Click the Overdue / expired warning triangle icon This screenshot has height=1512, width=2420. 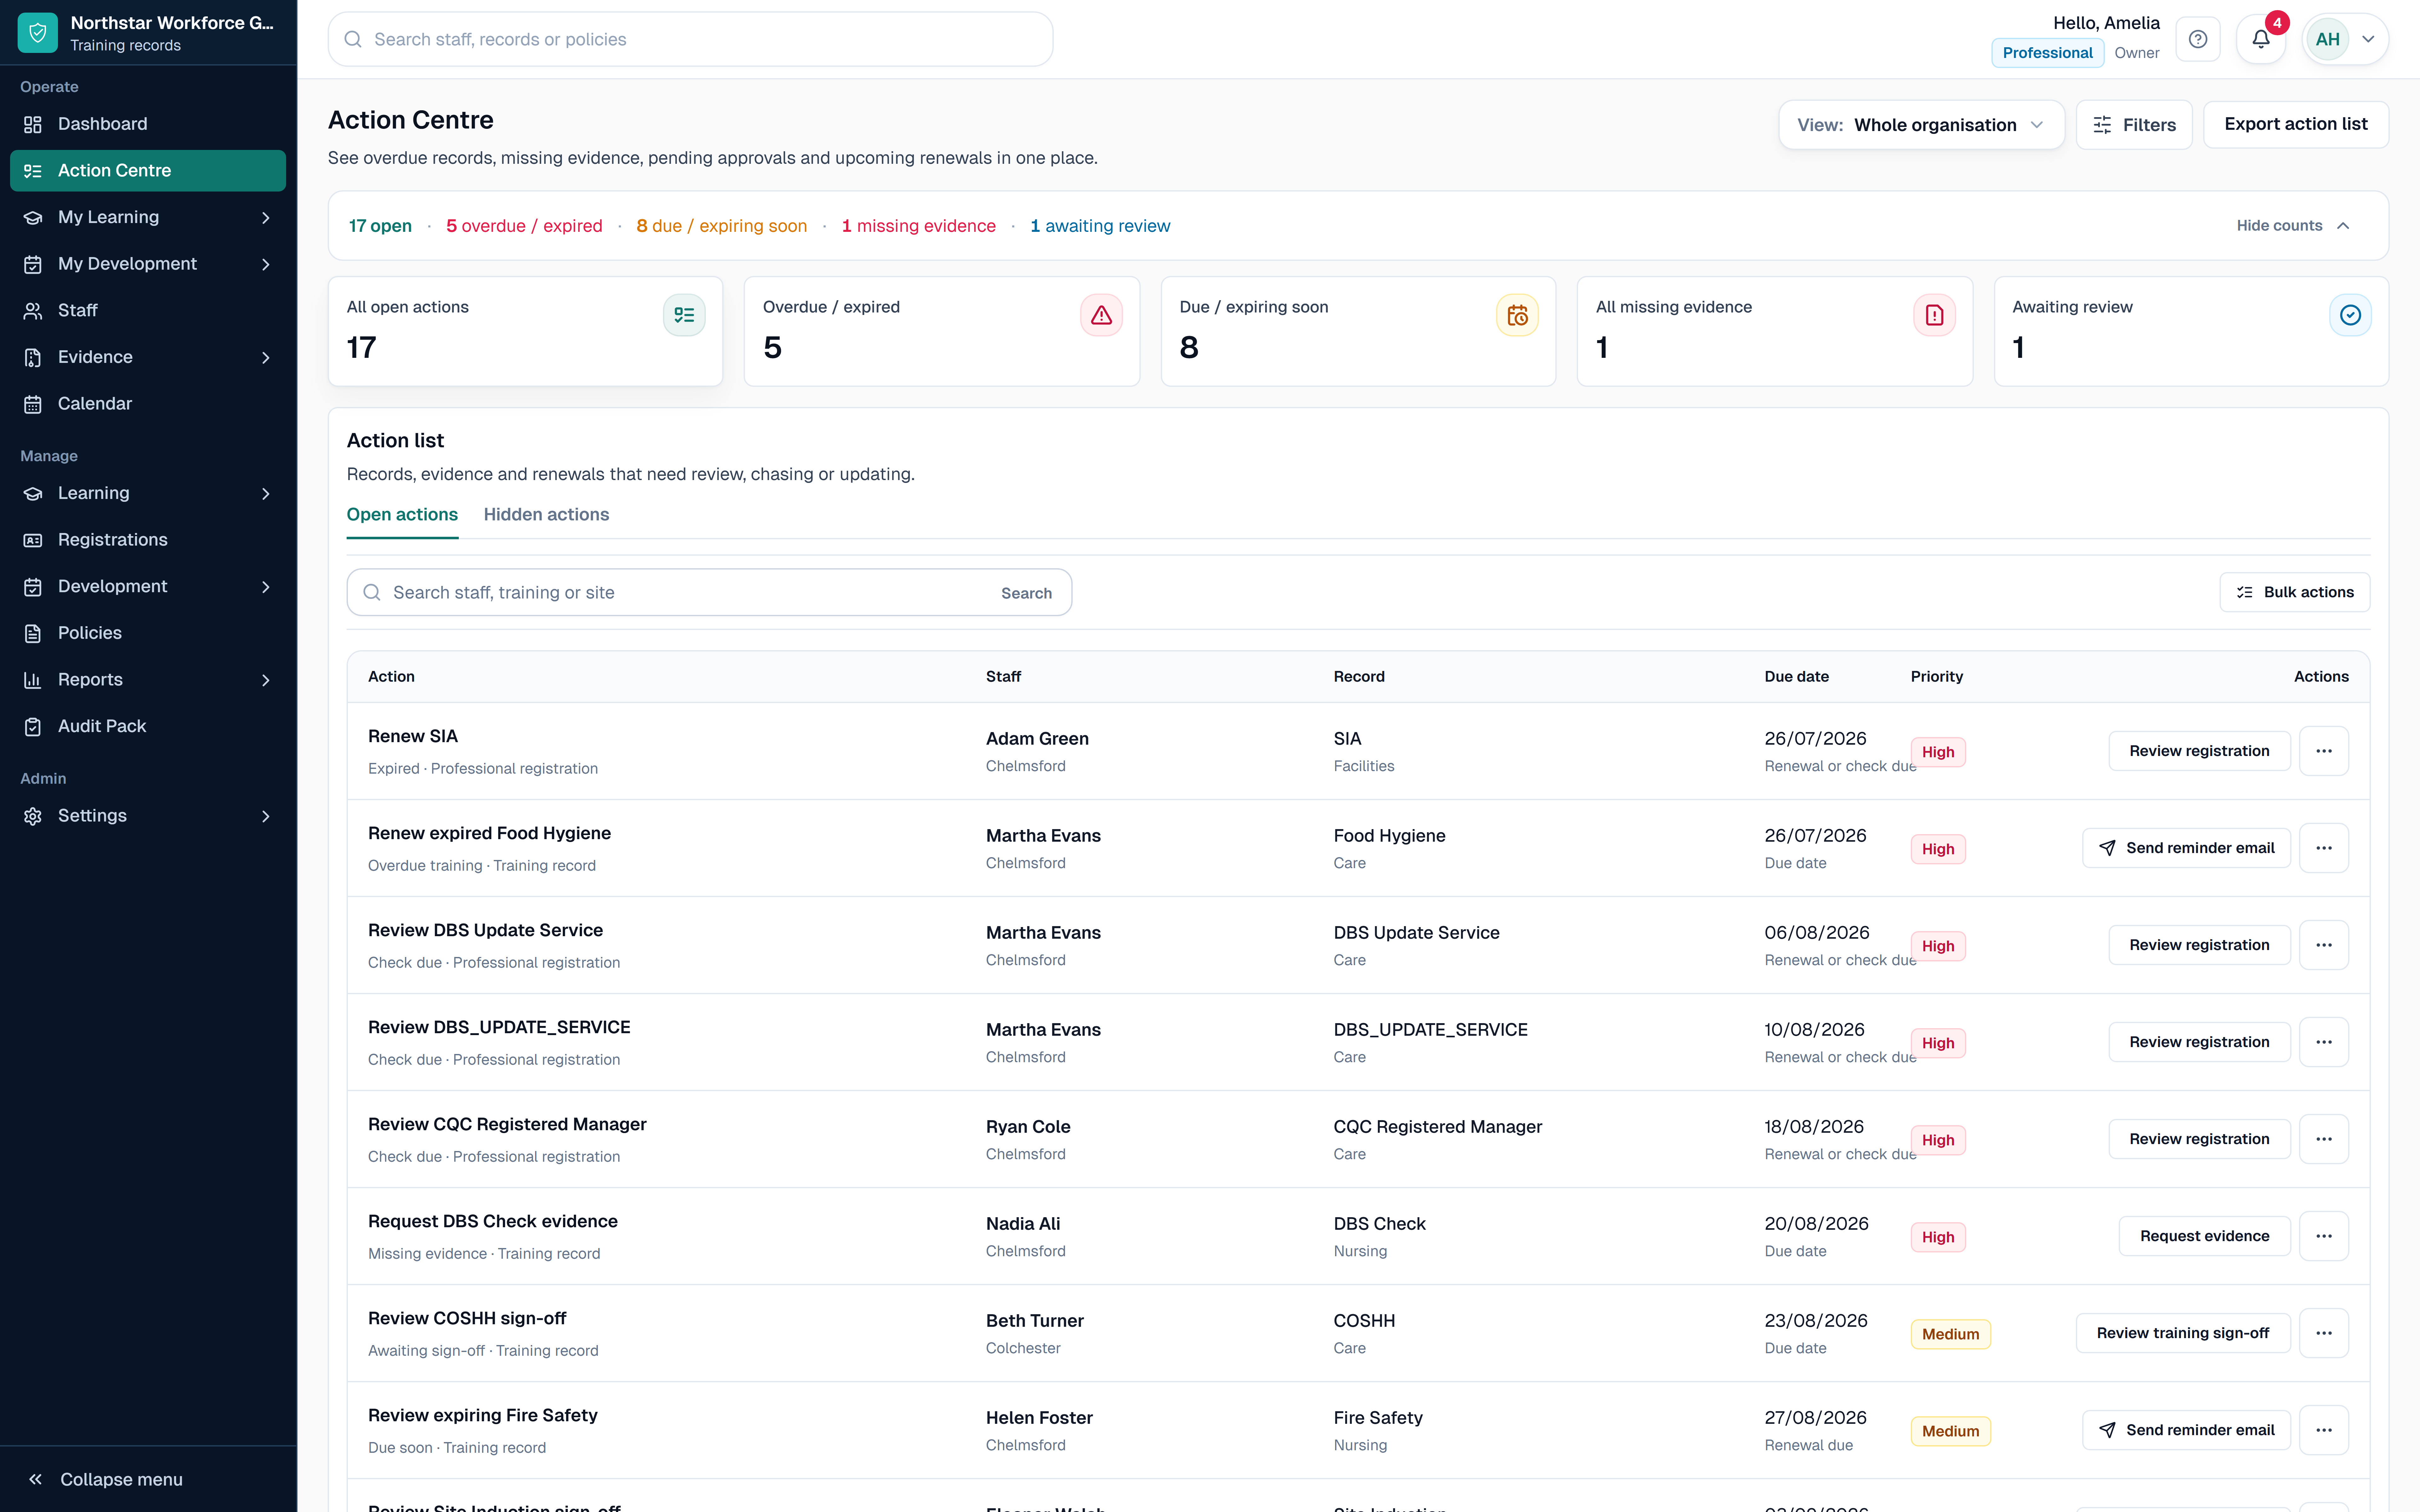[x=1101, y=315]
